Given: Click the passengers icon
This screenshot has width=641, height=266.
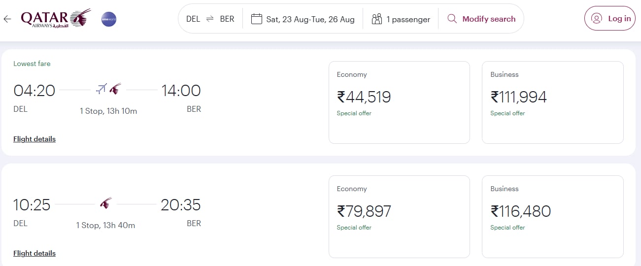Looking at the screenshot, I should (x=377, y=19).
